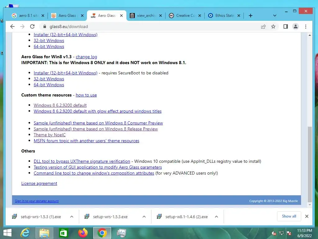
Task: Share this page via share icon
Action: 263,26
